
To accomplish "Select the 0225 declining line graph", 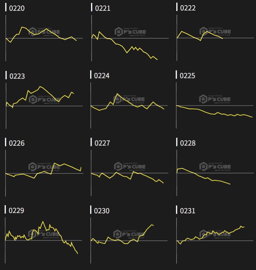I will 215,106.
